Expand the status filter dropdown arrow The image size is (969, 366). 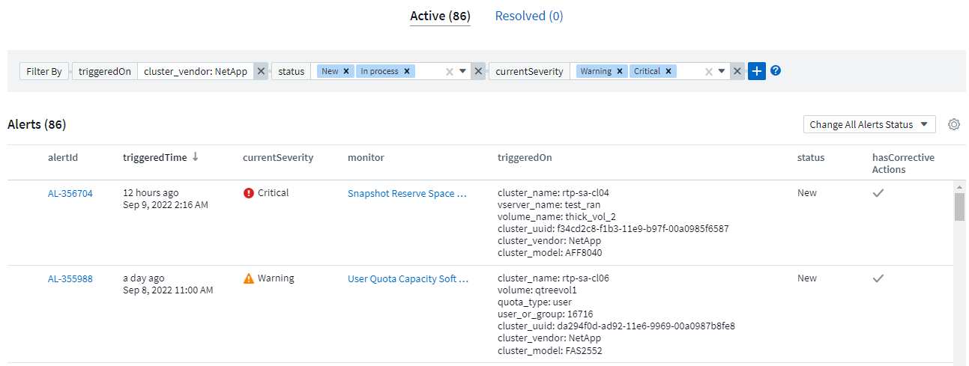click(463, 71)
